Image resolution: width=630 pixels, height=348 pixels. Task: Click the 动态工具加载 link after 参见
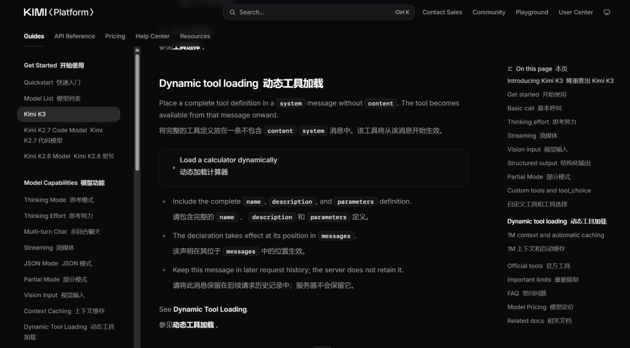[193, 325]
